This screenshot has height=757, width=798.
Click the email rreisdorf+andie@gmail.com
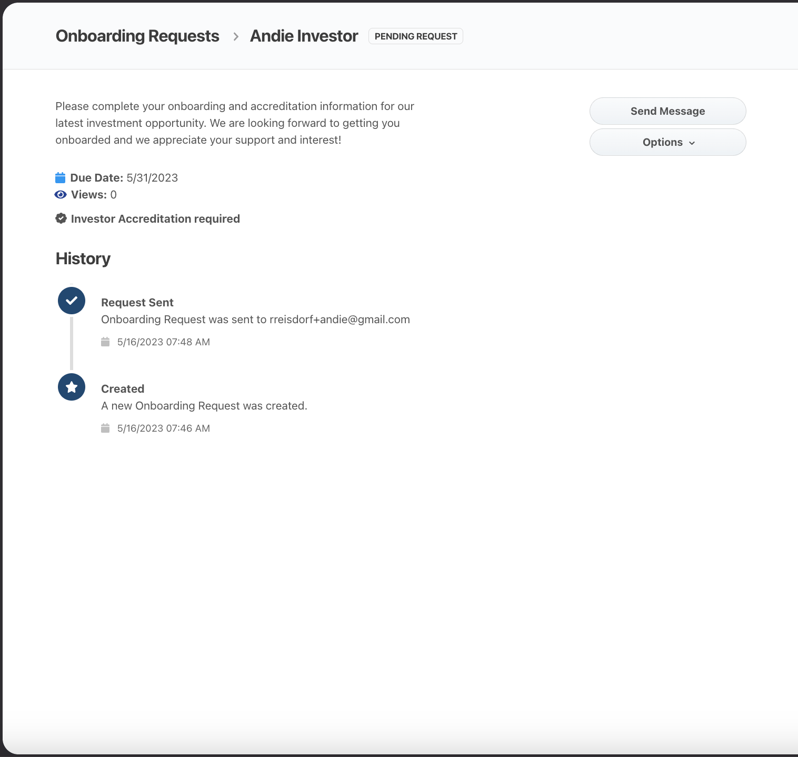(x=340, y=319)
